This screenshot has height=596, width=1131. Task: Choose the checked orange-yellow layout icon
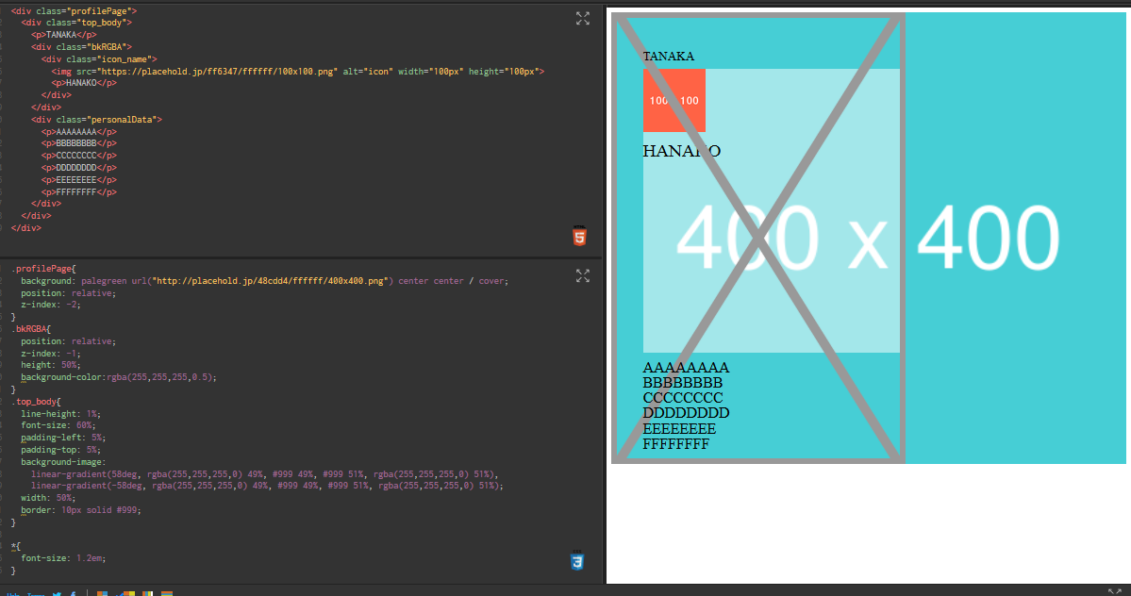point(127,594)
